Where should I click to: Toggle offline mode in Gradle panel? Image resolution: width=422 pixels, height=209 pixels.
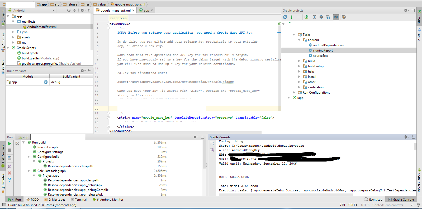tap(336, 17)
